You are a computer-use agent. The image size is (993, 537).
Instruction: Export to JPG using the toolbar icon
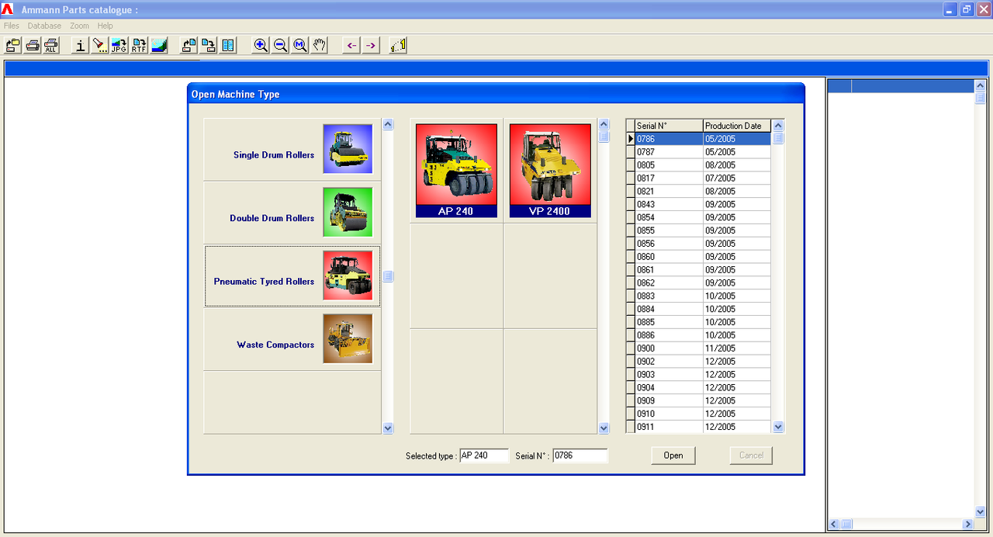tap(119, 45)
